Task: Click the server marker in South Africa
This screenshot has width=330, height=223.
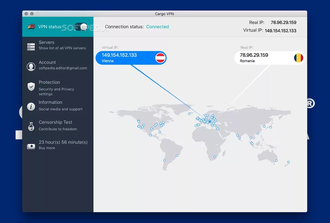Action: coord(215,157)
